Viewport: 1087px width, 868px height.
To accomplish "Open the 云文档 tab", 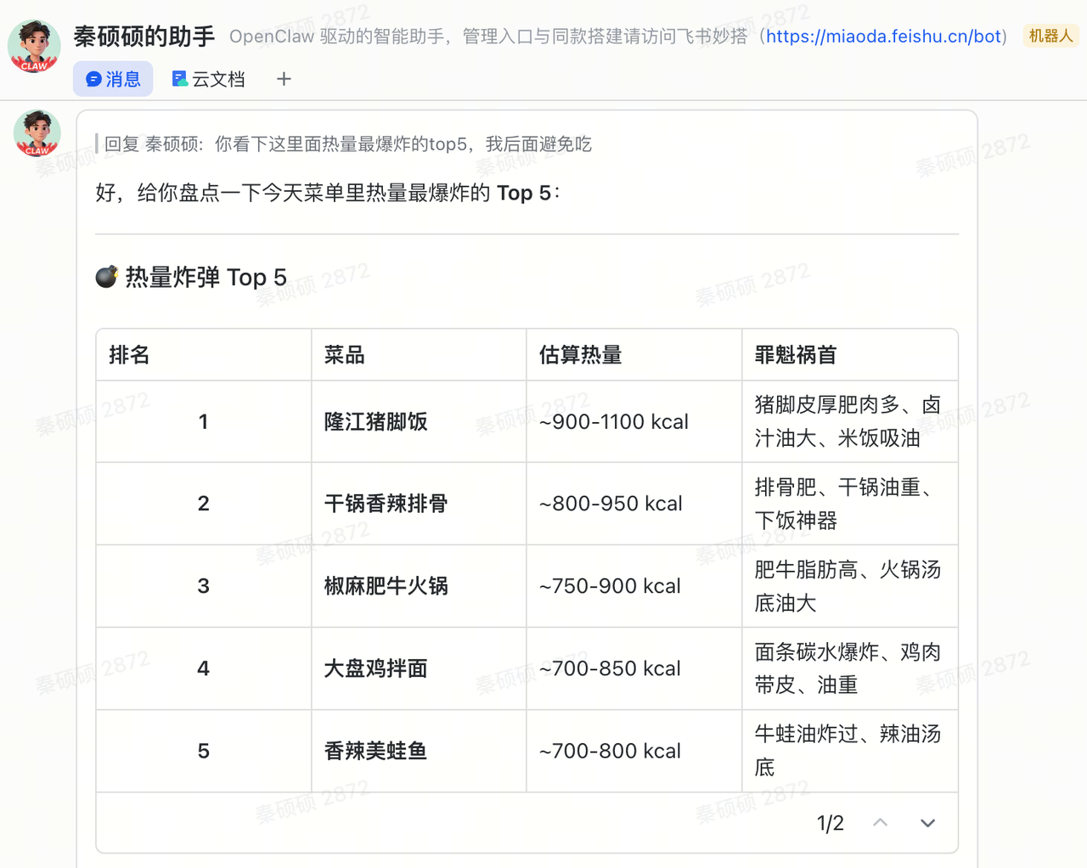I will (x=209, y=79).
